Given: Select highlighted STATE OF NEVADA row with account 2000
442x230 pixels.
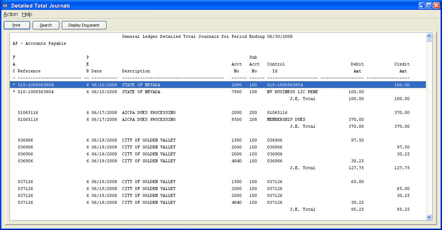Looking at the screenshot, I should coord(218,85).
